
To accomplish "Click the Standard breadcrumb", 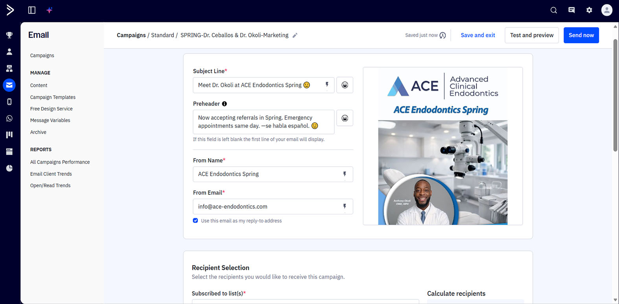I will click(x=162, y=35).
